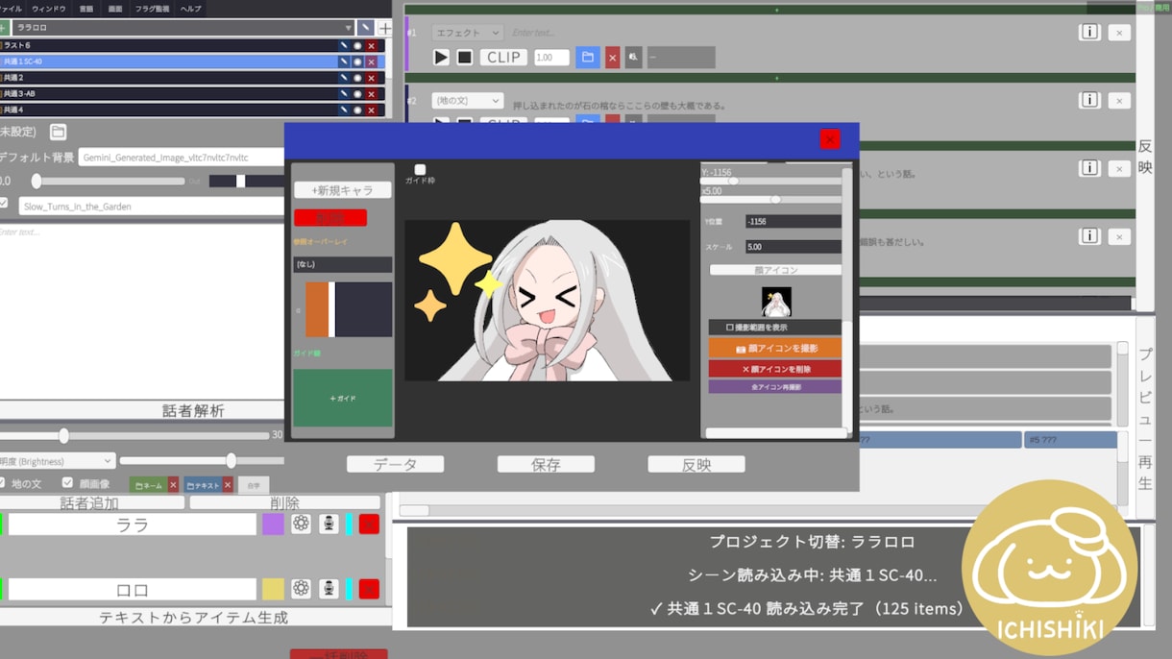Click the 保存 button in dialog
1172x659 pixels.
pyautogui.click(x=546, y=464)
